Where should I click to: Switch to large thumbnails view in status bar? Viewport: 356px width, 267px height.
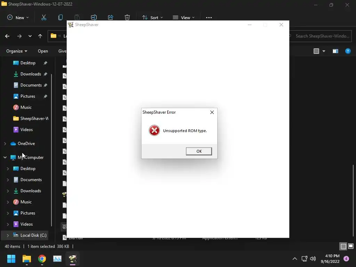351,246
